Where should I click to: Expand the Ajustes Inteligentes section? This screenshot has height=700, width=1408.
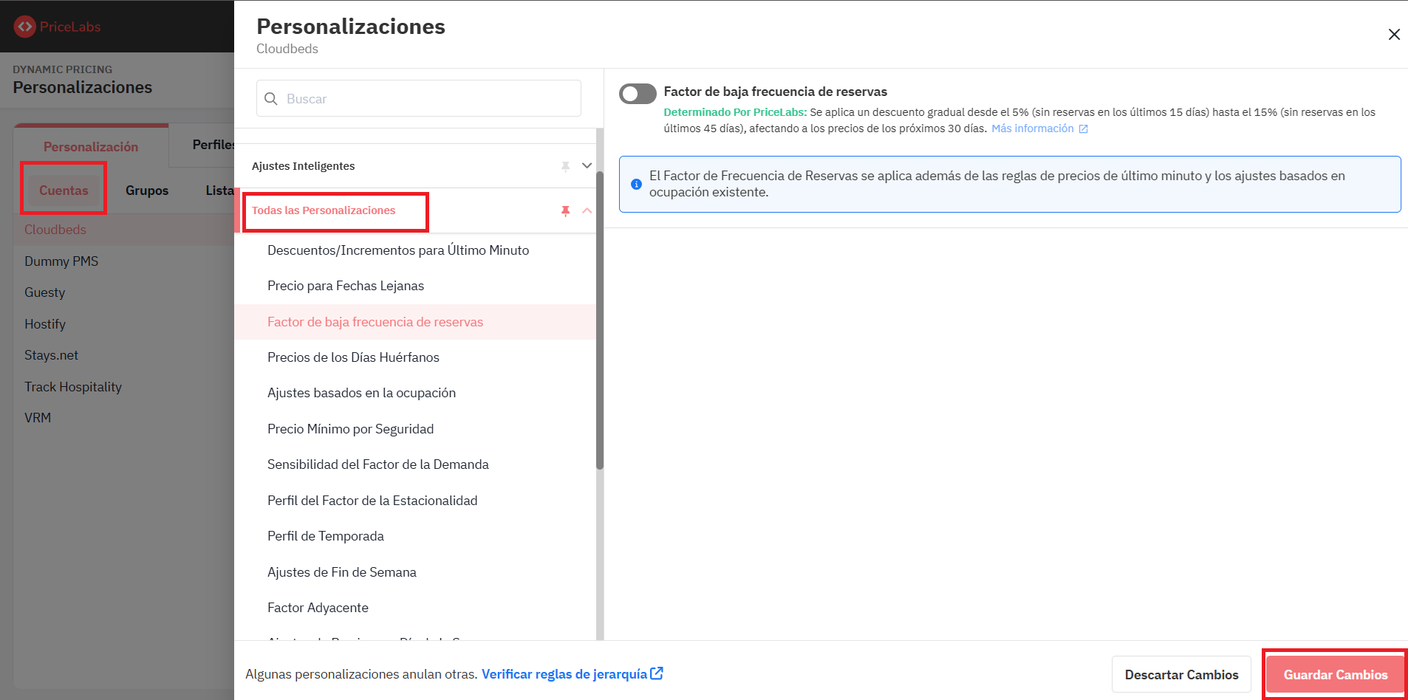pos(587,165)
